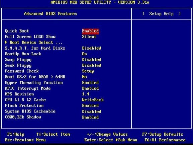The width and height of the screenshot is (193, 145).
Task: Toggle Boot OS/2 for DRAM No value
Action: click(x=84, y=77)
